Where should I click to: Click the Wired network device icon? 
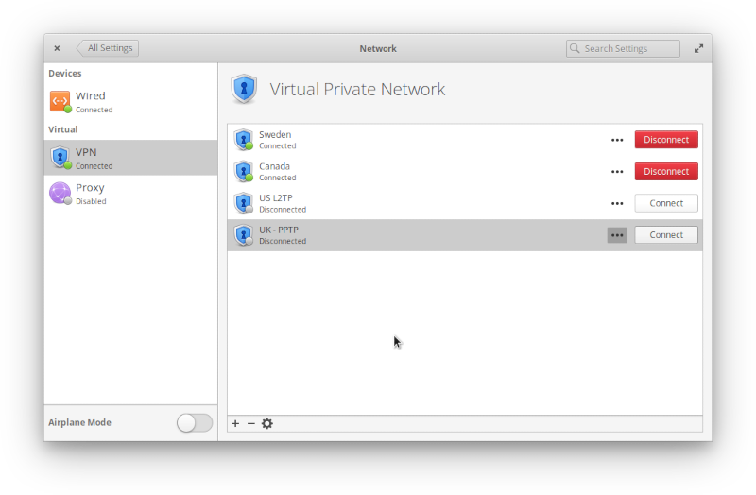[60, 102]
